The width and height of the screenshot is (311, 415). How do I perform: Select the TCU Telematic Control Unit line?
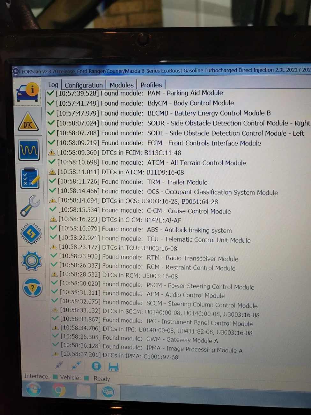click(x=151, y=239)
